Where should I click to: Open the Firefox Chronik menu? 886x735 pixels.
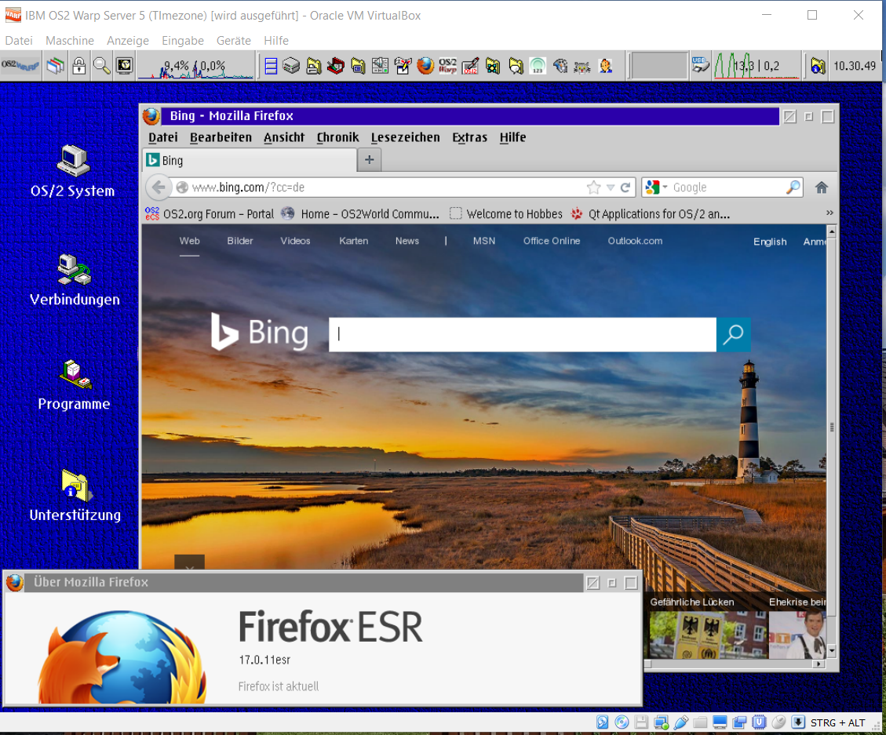point(337,137)
